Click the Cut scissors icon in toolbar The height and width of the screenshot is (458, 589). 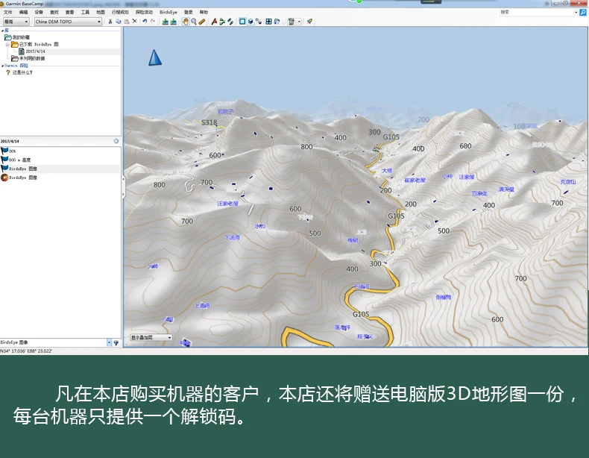pyautogui.click(x=110, y=22)
